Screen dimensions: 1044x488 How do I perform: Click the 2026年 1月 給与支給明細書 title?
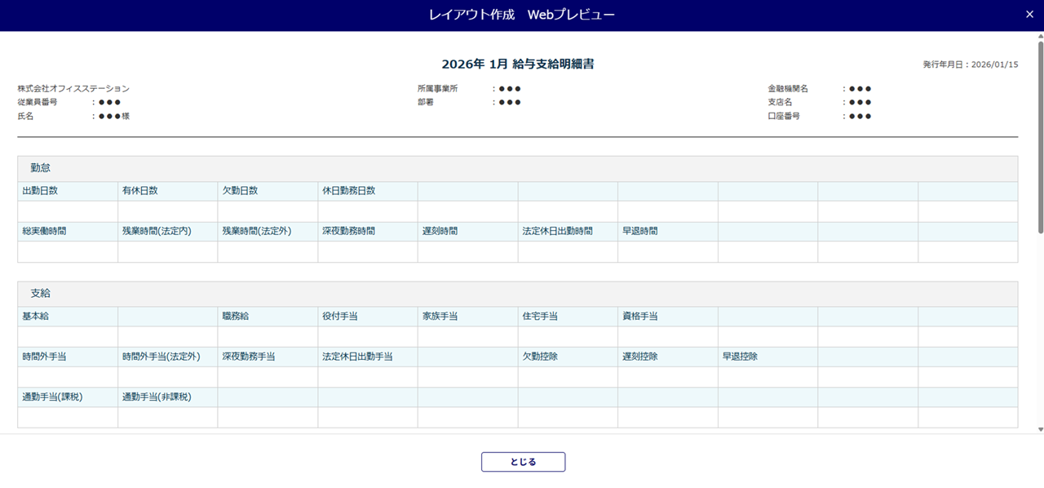tap(517, 64)
